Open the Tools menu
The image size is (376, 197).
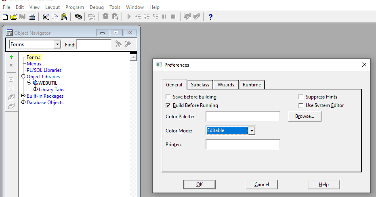pos(115,7)
